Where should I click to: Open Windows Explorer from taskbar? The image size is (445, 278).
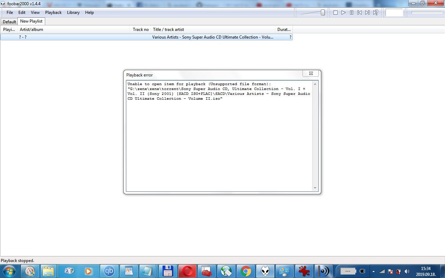tap(49, 271)
